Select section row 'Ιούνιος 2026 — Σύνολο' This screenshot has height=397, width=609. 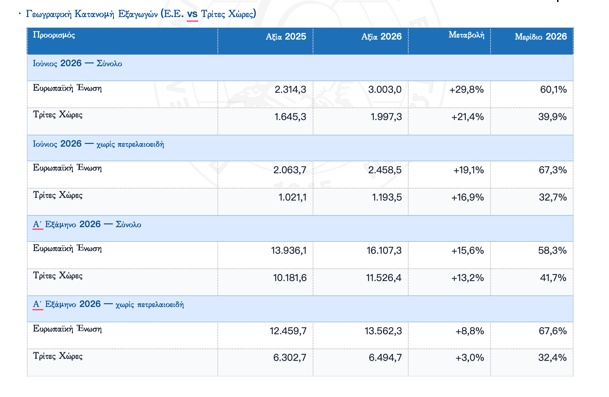[x=300, y=68]
